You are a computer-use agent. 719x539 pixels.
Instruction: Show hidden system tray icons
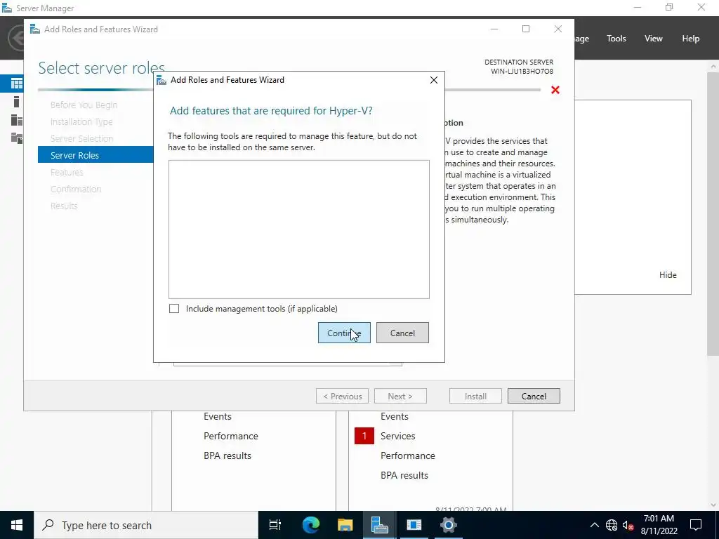coord(594,525)
